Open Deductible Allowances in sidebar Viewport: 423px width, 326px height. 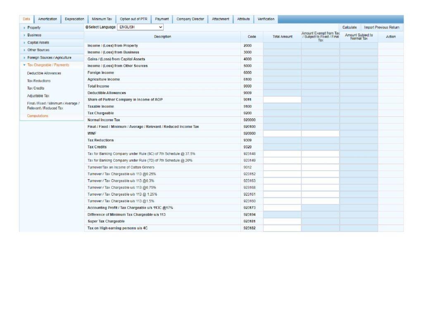[44, 73]
